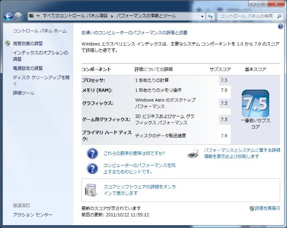
Task: Click the software box icon near スコアとソフトウェア
Action: pyautogui.click(x=91, y=190)
